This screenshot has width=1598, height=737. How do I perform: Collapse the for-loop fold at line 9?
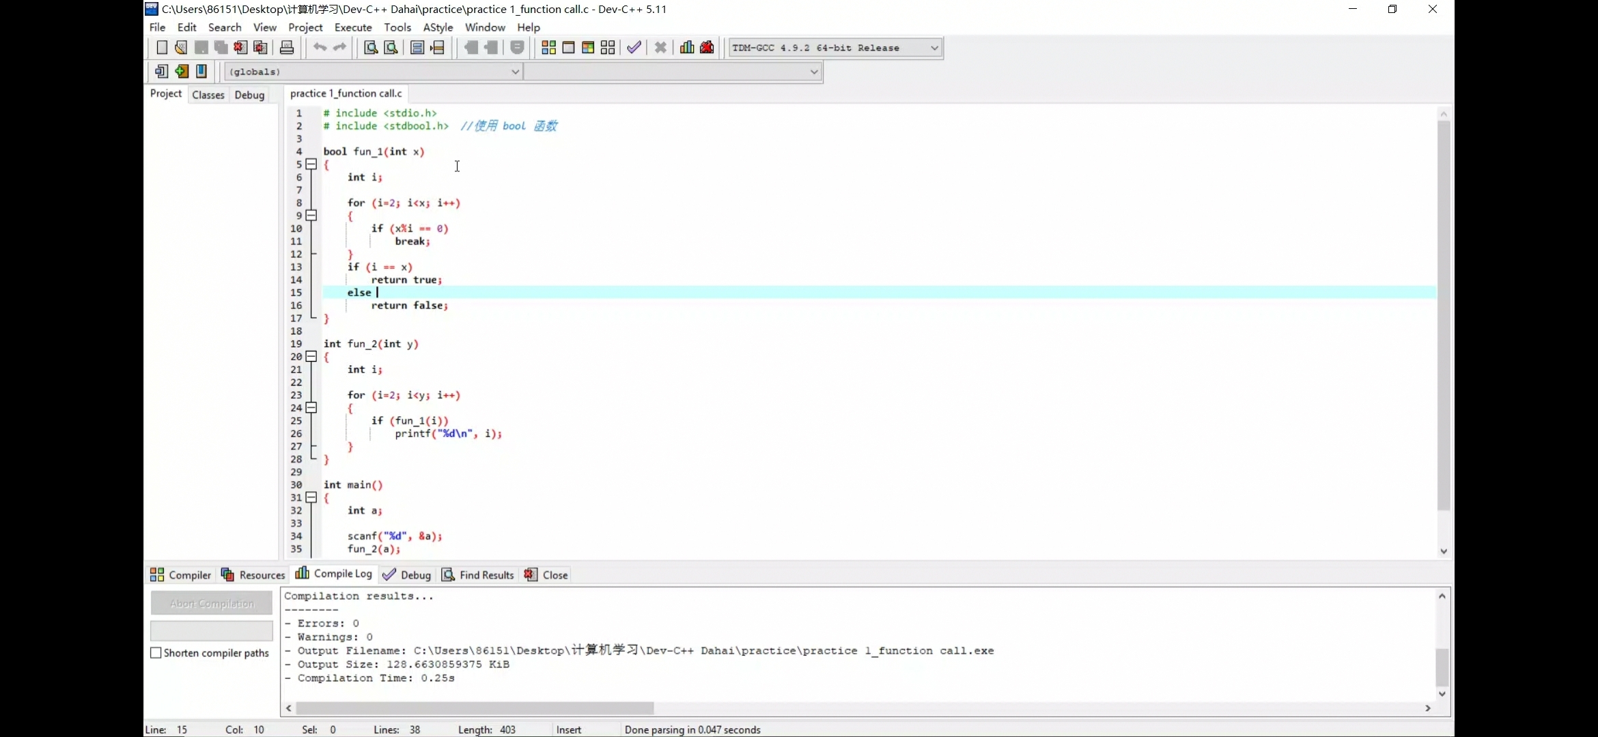coord(311,216)
